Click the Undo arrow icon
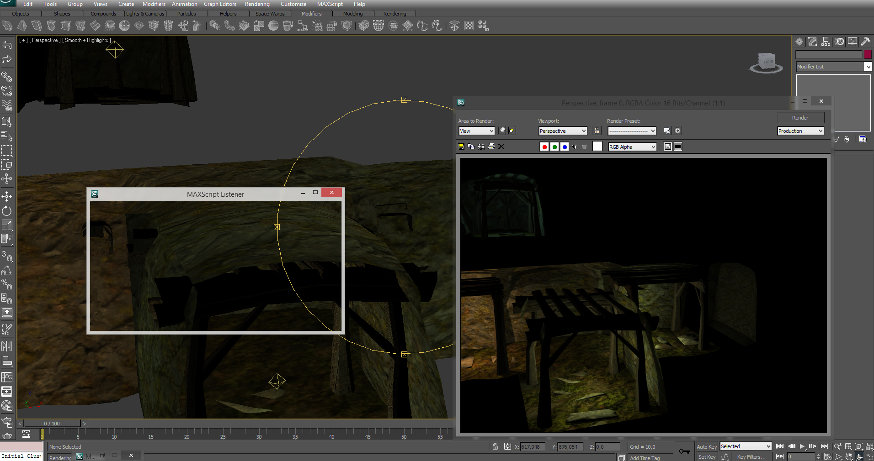The width and height of the screenshot is (874, 461). (x=7, y=45)
